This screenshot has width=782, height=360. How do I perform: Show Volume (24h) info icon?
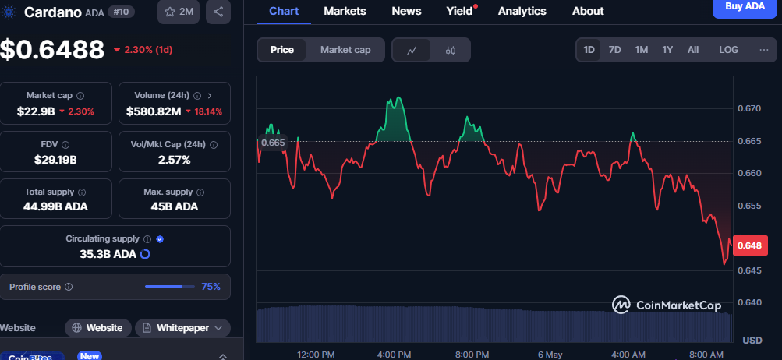[197, 95]
